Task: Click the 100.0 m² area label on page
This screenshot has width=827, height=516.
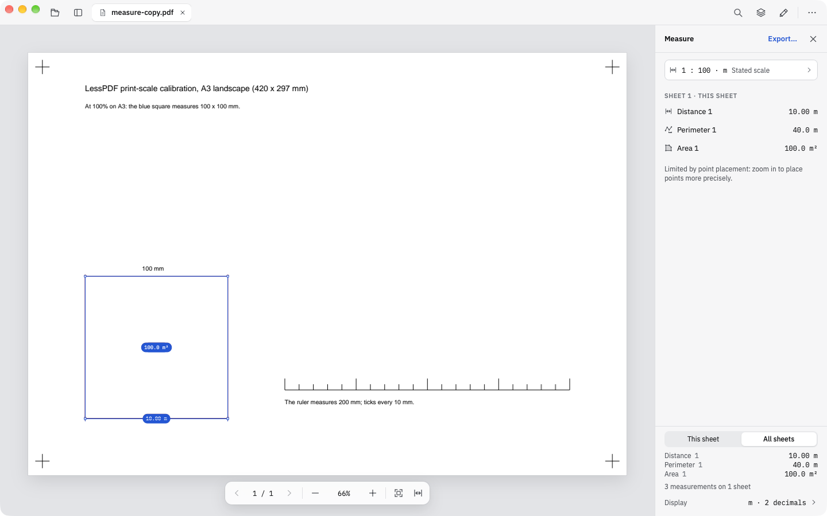Action: pos(156,347)
